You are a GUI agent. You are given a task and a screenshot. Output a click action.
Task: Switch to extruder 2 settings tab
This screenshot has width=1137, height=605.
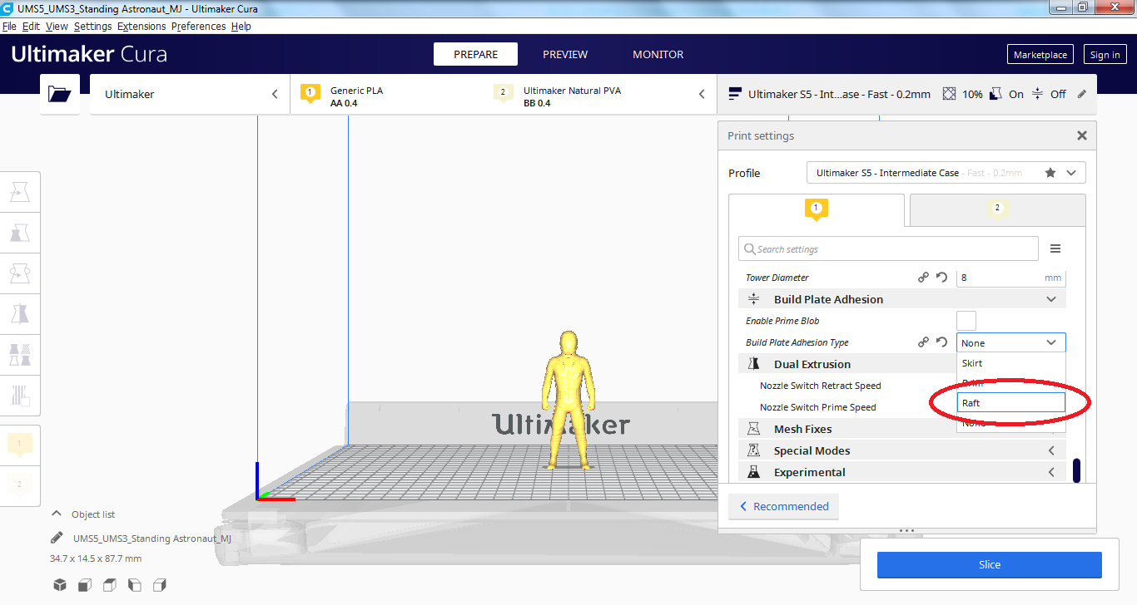[x=997, y=209]
